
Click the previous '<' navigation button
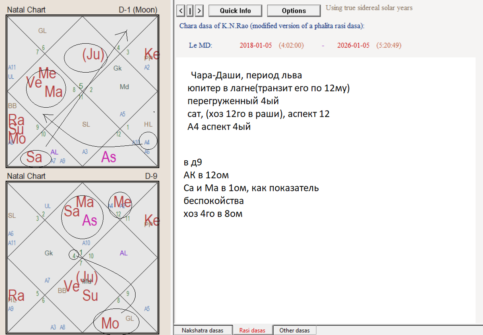click(181, 10)
